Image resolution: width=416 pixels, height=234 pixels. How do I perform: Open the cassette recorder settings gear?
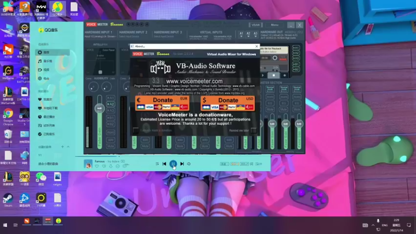coord(275,58)
